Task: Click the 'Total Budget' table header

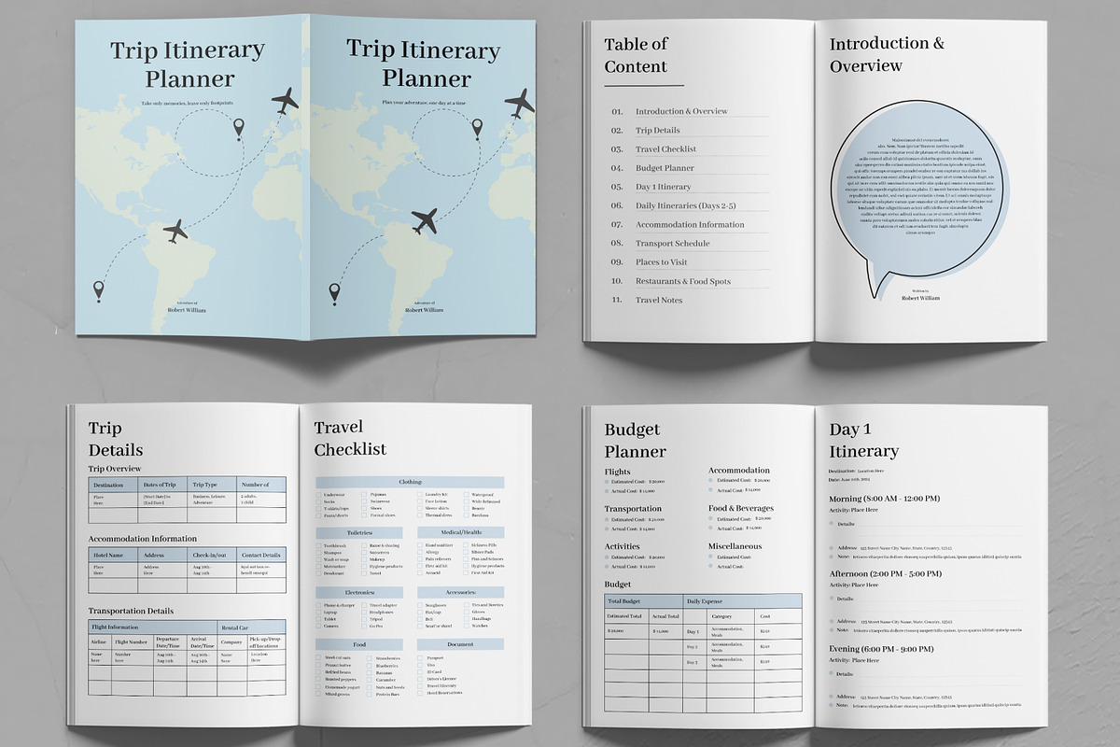Action: 645,600
